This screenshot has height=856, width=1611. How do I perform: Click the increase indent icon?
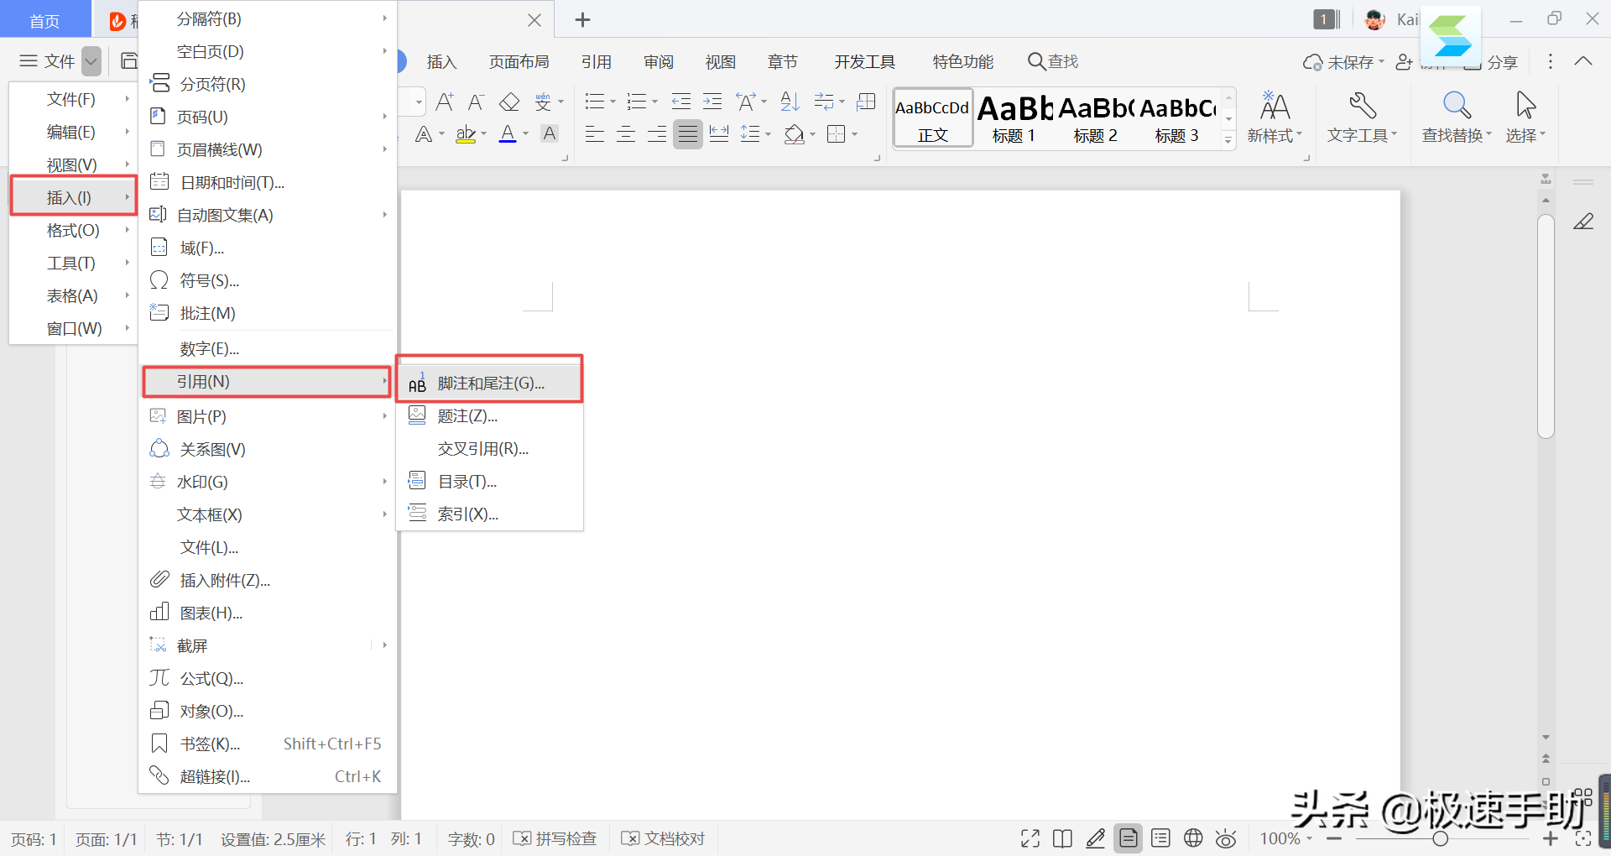pos(712,102)
